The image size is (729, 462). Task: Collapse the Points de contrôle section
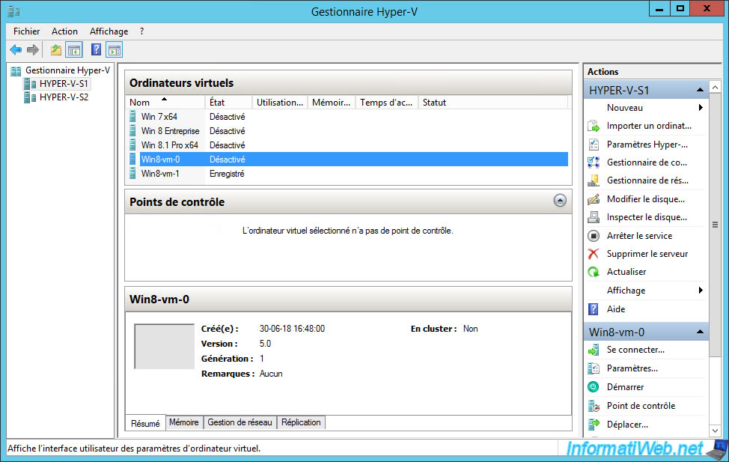[559, 201]
